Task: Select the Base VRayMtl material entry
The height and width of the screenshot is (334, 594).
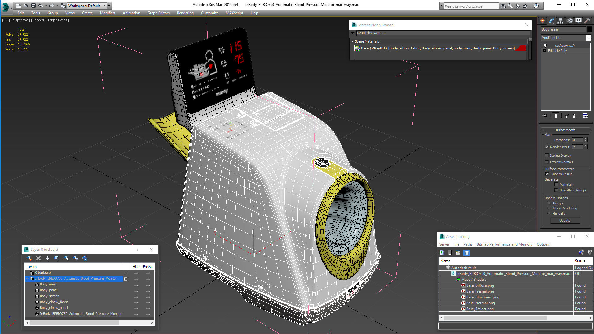Action: pos(440,48)
